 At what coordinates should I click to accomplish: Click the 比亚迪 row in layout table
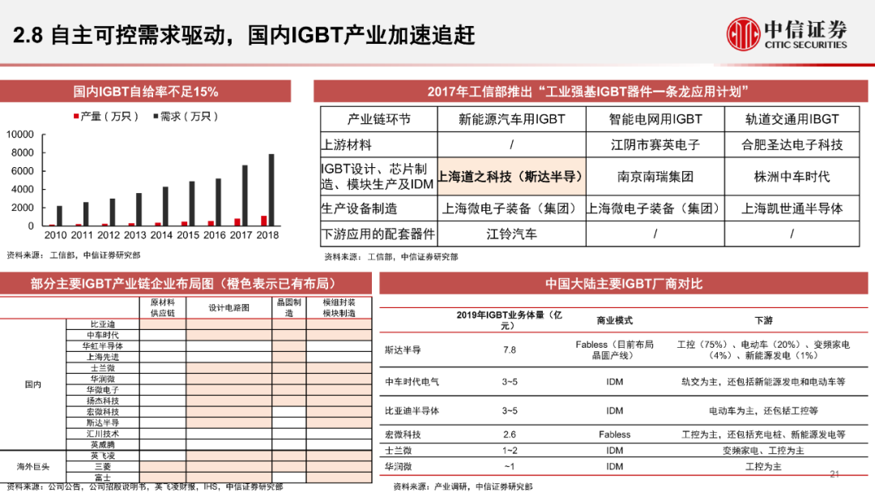(219, 324)
